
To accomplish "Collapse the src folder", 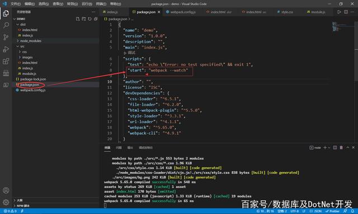I will click(17, 46).
